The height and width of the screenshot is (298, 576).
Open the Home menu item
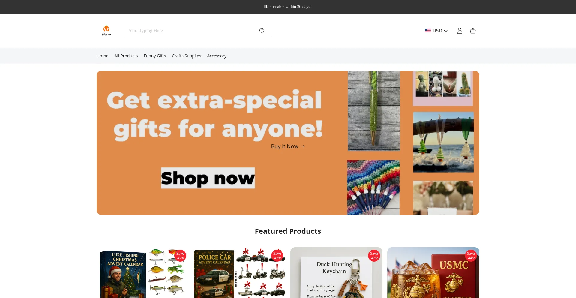pyautogui.click(x=103, y=56)
